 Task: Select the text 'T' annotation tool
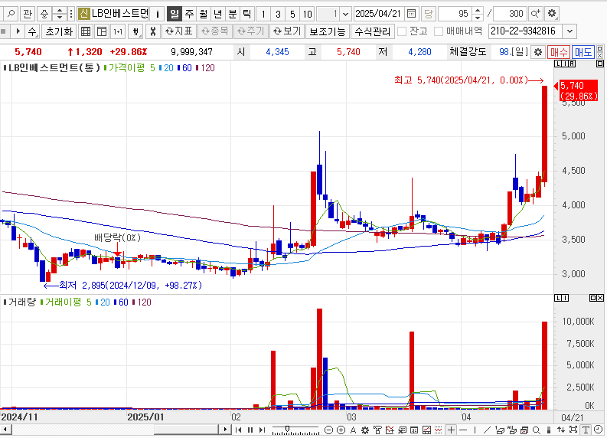click(x=586, y=430)
